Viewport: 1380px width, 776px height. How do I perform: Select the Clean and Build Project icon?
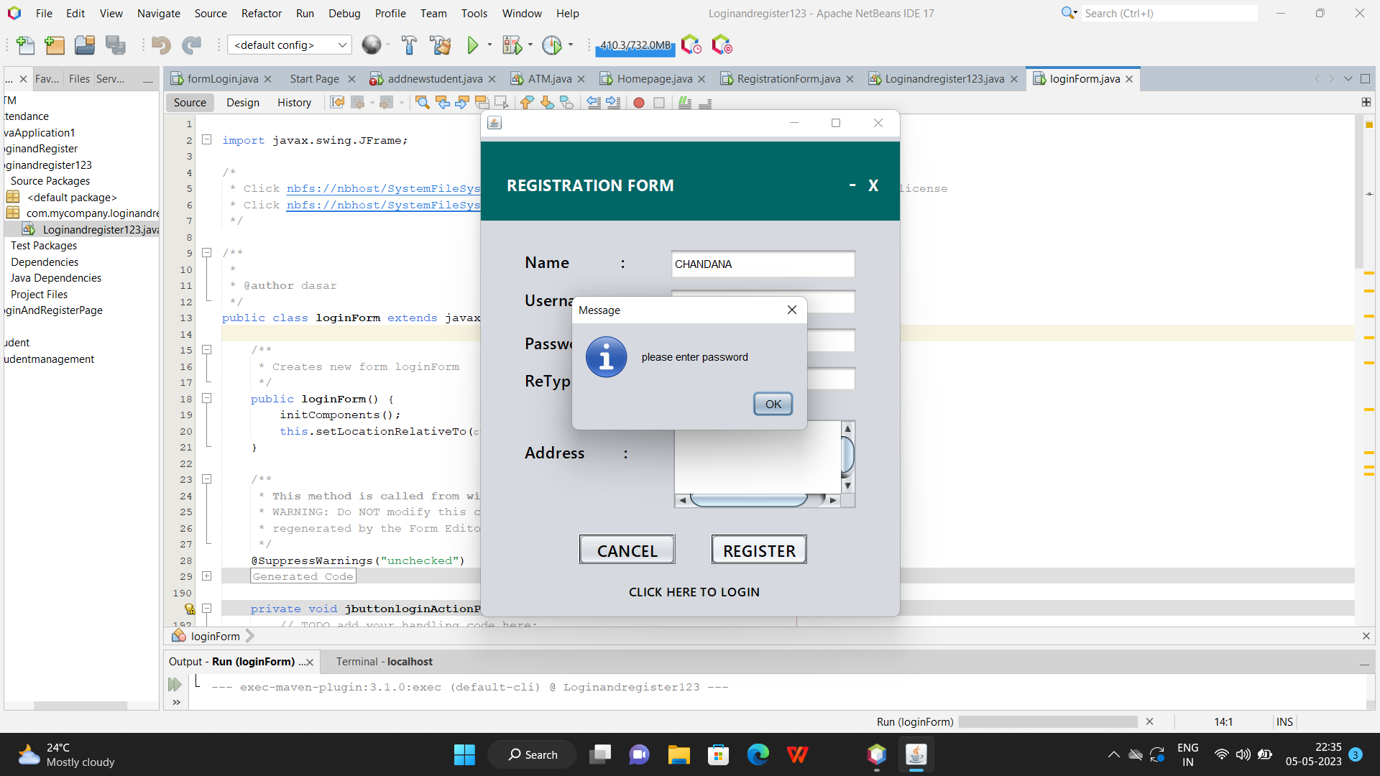pos(441,45)
